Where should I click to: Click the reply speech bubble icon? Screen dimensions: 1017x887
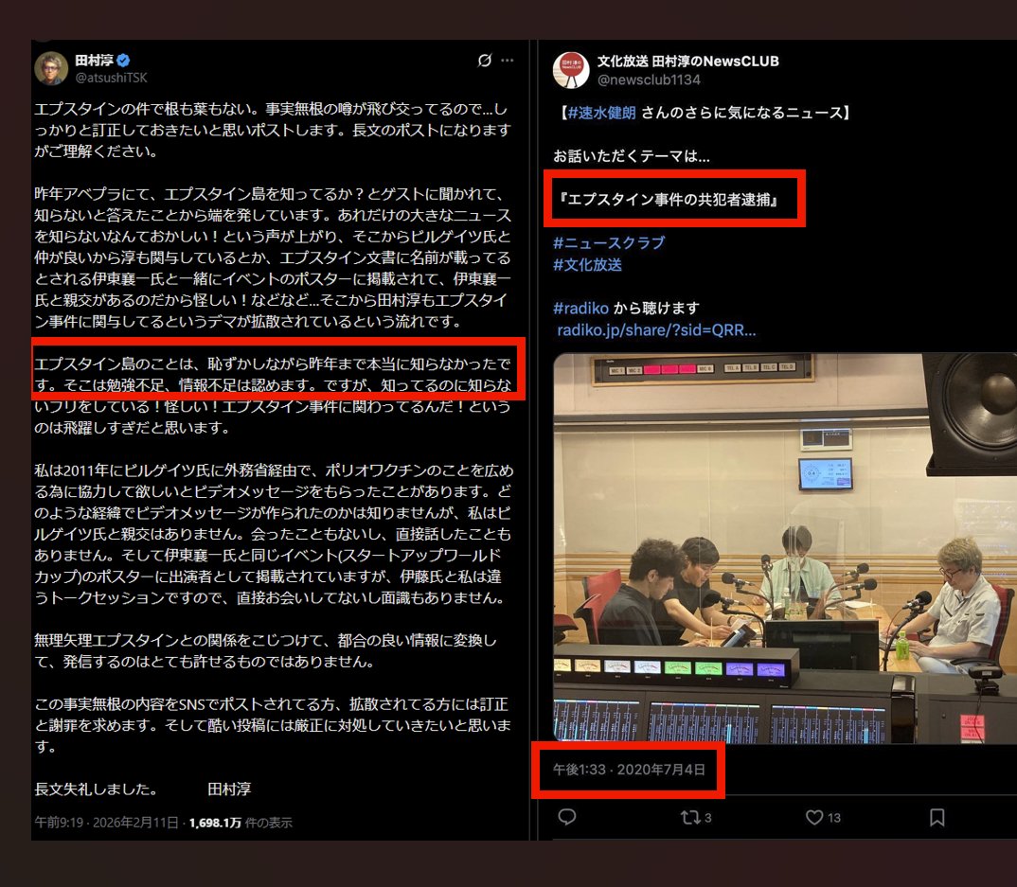pos(566,817)
